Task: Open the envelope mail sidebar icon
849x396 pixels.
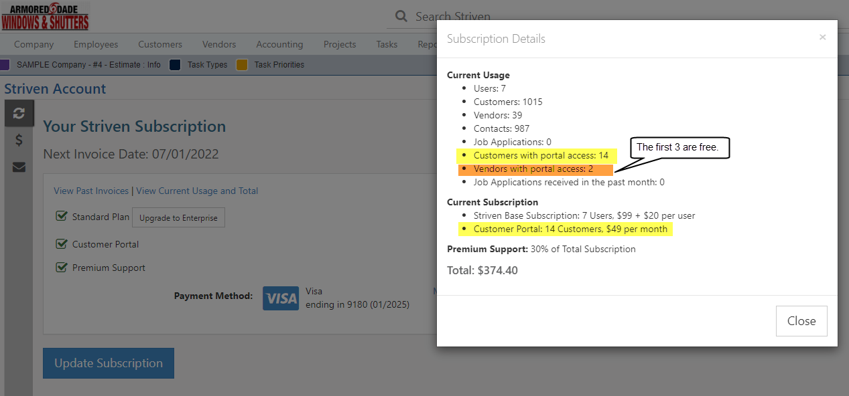Action: [19, 167]
